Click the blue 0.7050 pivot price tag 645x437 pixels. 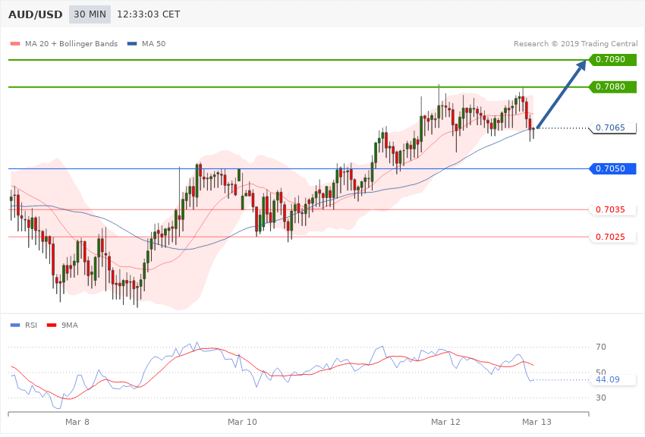click(x=613, y=168)
